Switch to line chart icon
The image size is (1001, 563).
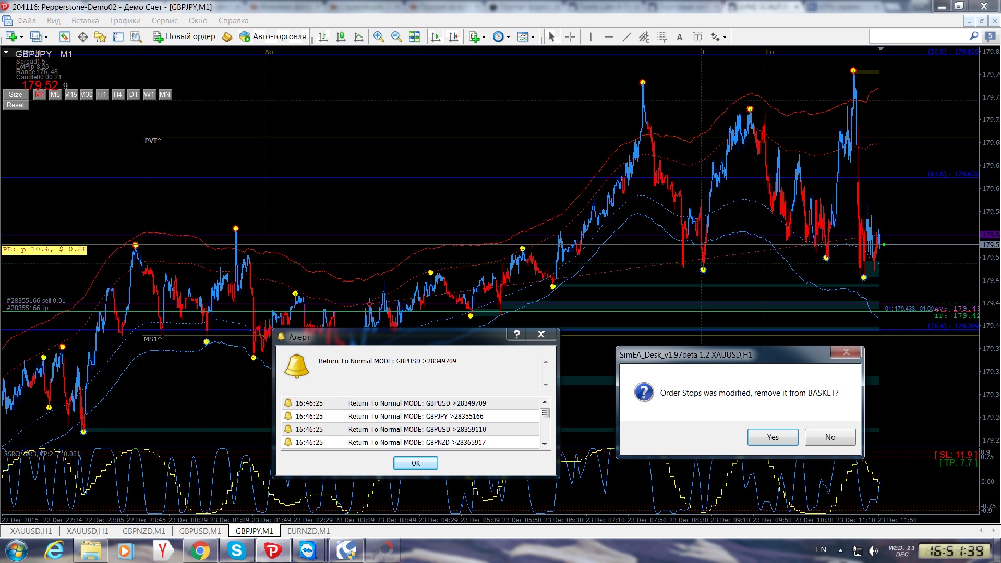coord(358,36)
